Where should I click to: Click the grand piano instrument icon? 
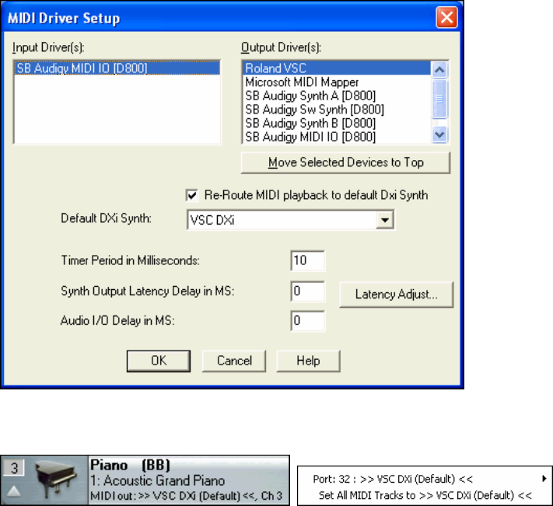pos(55,480)
